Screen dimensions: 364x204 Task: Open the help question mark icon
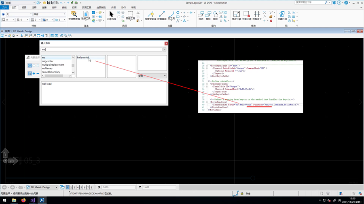pos(339,3)
